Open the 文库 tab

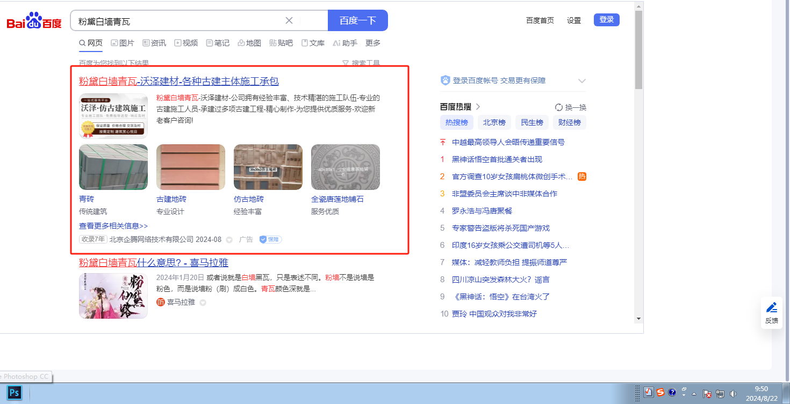(x=313, y=43)
